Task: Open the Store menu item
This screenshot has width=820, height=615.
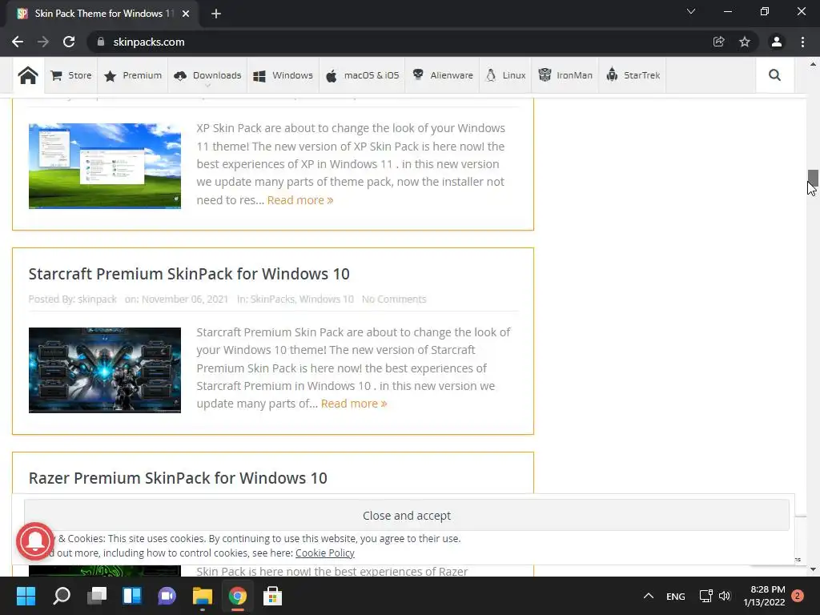Action: coord(71,75)
